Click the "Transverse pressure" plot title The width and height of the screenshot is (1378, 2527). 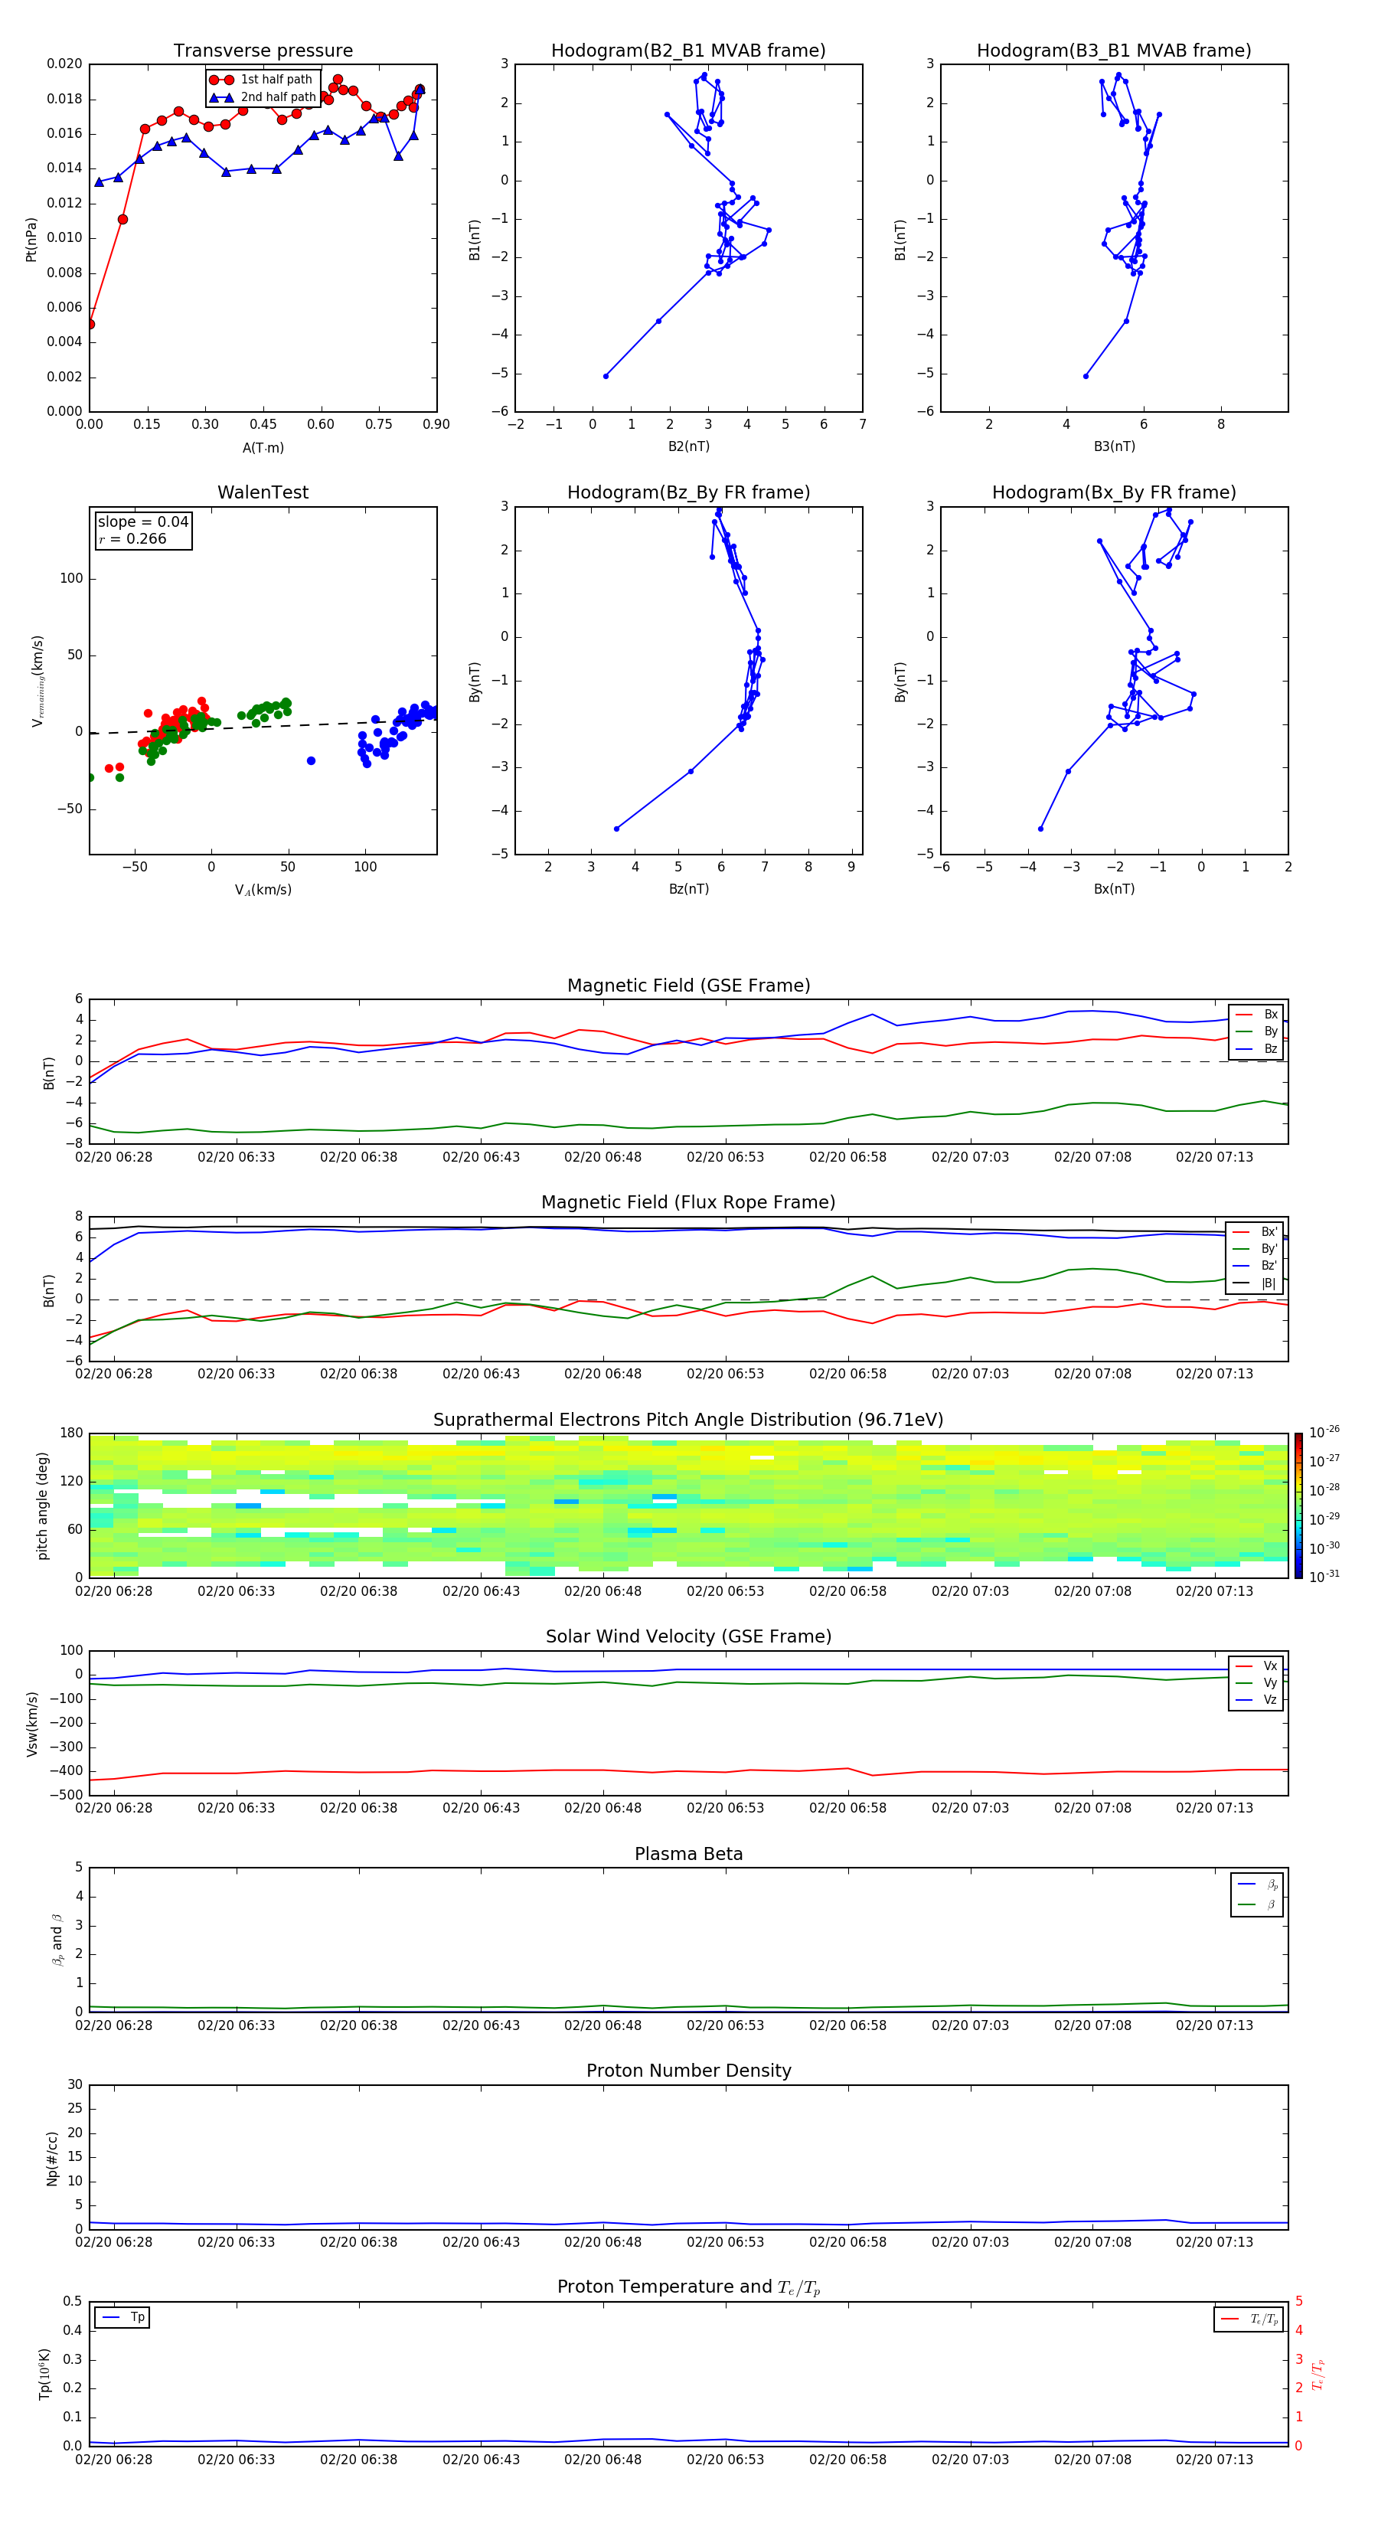click(x=263, y=51)
